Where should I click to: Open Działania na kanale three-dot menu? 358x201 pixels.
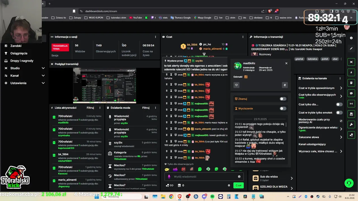(x=340, y=78)
